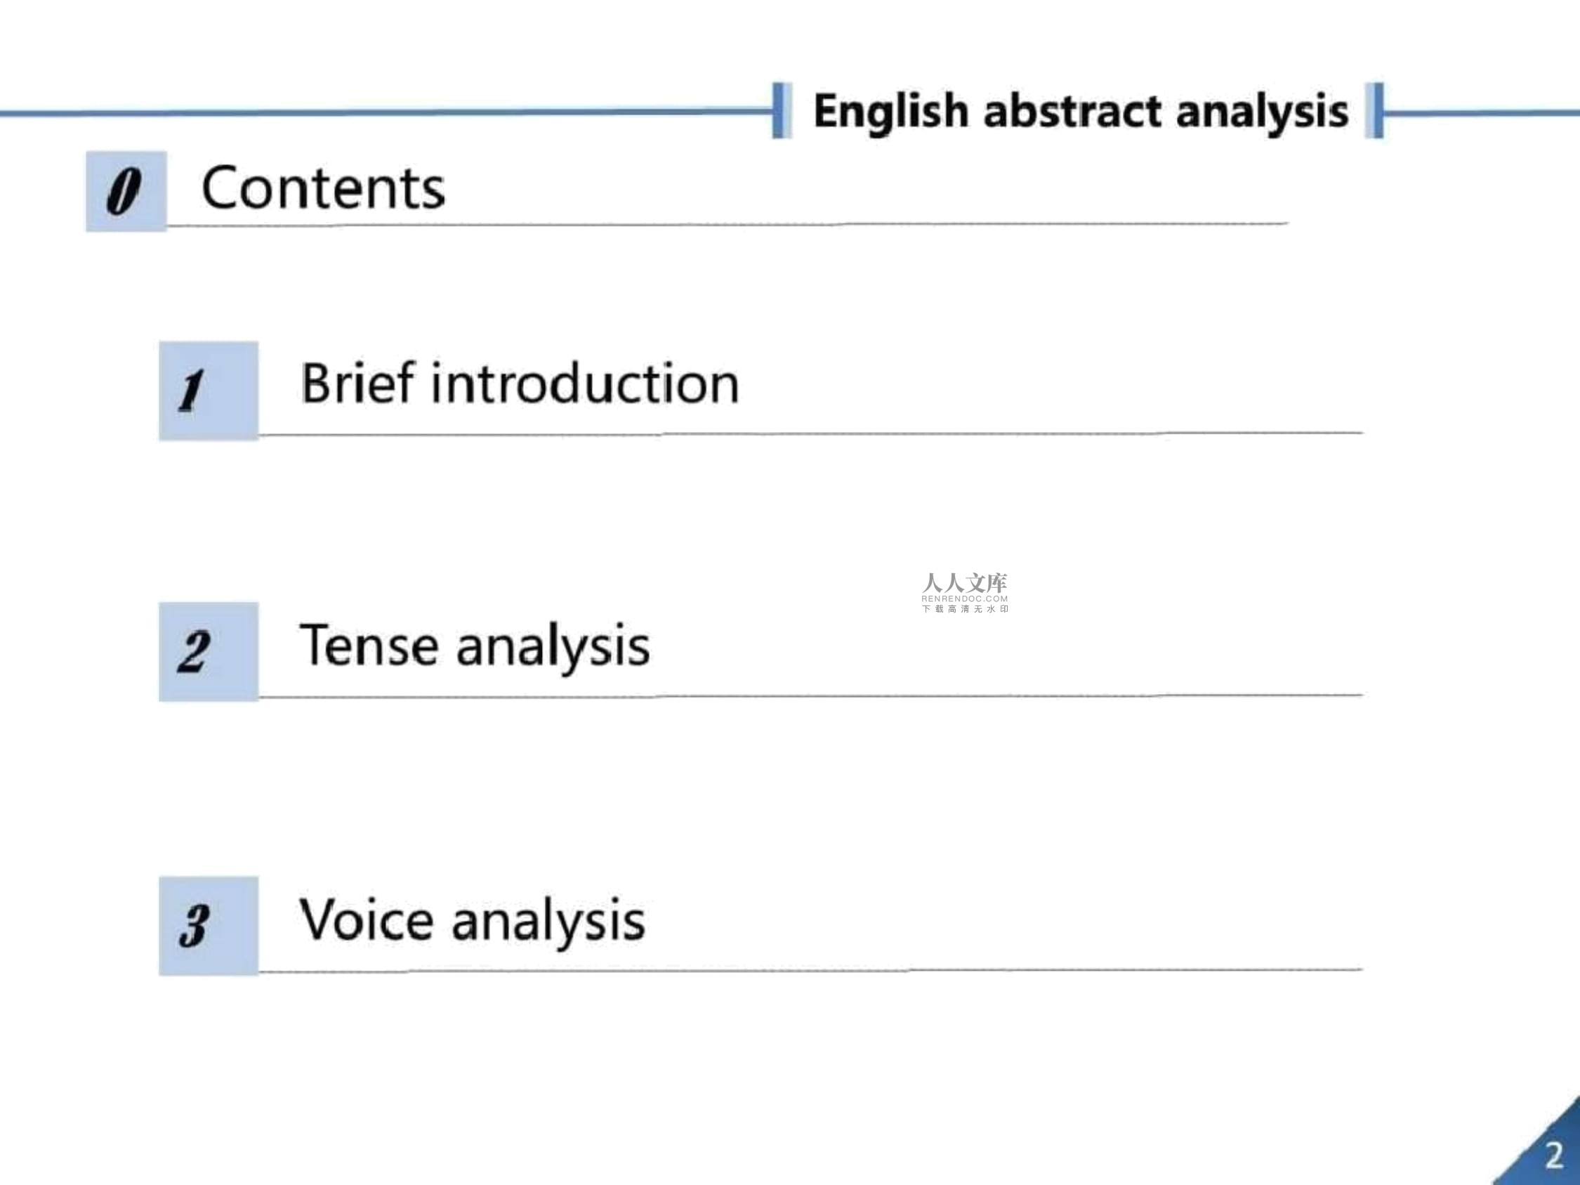Image resolution: width=1580 pixels, height=1185 pixels.
Task: Click the underline beneath Voice analysis
Action: 810,971
